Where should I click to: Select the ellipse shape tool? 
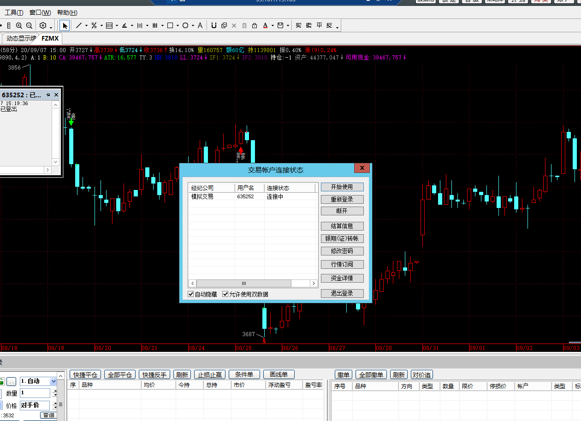point(185,26)
